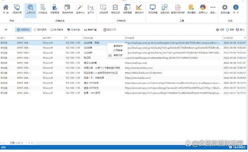Image resolution: width=248 pixels, height=152 pixels.
Task: Expand the 更多 ribbon options
Action: pyautogui.click(x=213, y=9)
